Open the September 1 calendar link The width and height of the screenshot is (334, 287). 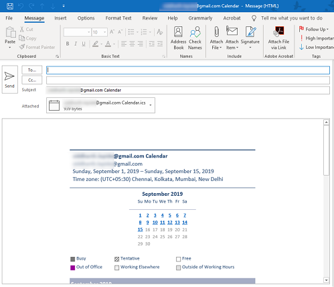[x=140, y=215]
